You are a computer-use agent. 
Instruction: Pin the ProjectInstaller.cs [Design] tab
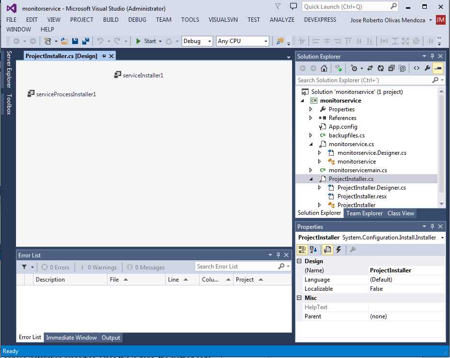pos(104,56)
